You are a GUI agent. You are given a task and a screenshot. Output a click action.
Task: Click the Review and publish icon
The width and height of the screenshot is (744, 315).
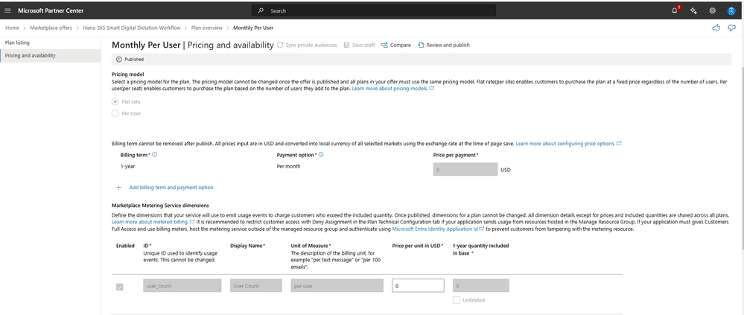click(x=420, y=45)
